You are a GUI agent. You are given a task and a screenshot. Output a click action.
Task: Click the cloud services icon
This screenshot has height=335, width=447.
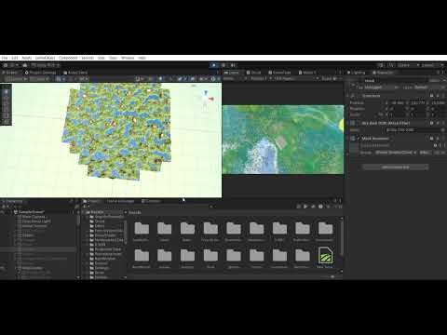pos(25,65)
